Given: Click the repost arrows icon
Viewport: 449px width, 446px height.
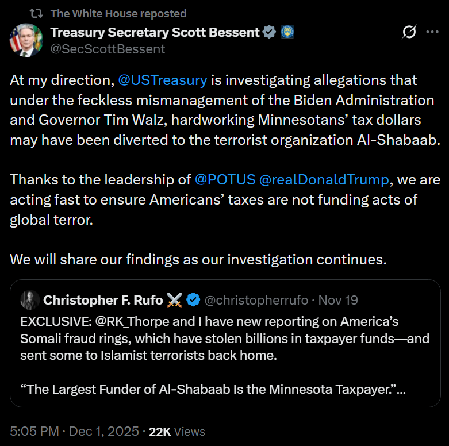Looking at the screenshot, I should click(36, 13).
